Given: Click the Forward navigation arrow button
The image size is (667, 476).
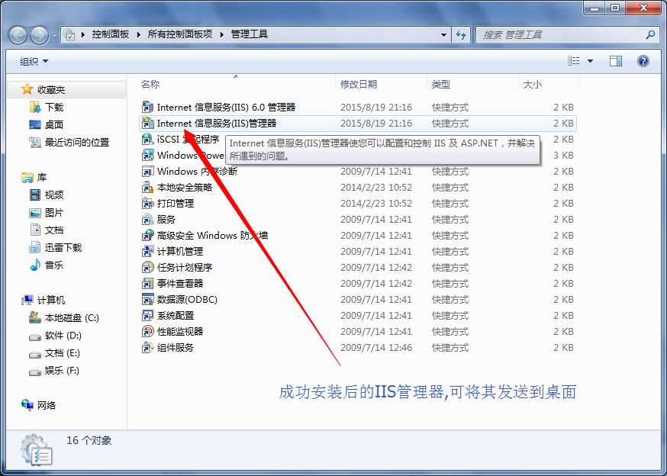Looking at the screenshot, I should click(x=39, y=35).
